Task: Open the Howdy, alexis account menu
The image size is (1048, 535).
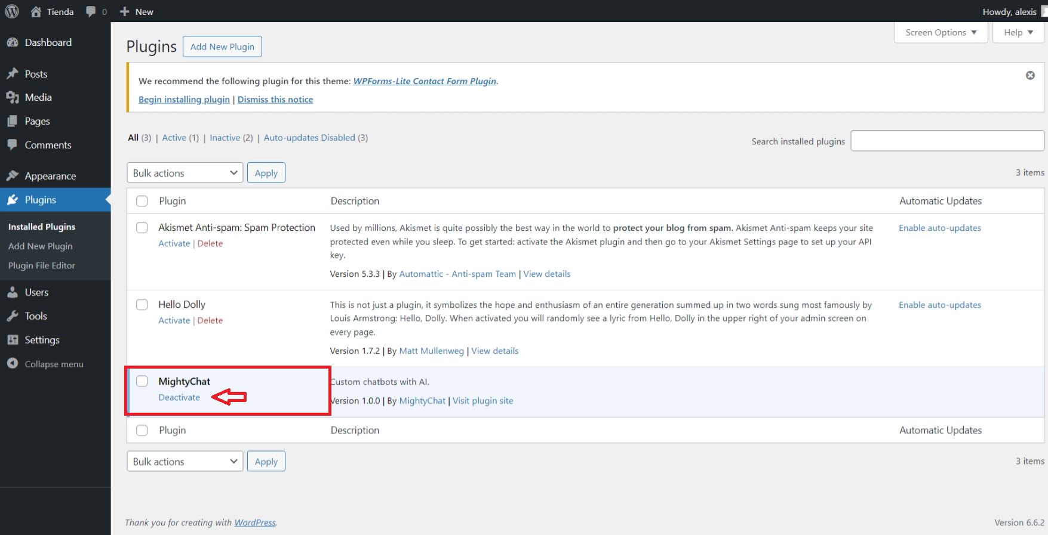Action: [x=1014, y=11]
